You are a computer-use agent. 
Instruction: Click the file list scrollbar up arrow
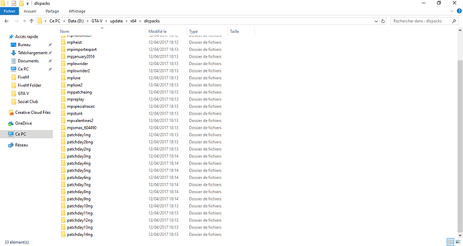pyautogui.click(x=460, y=30)
